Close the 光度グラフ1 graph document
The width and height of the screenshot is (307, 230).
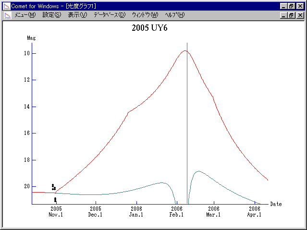click(x=300, y=15)
